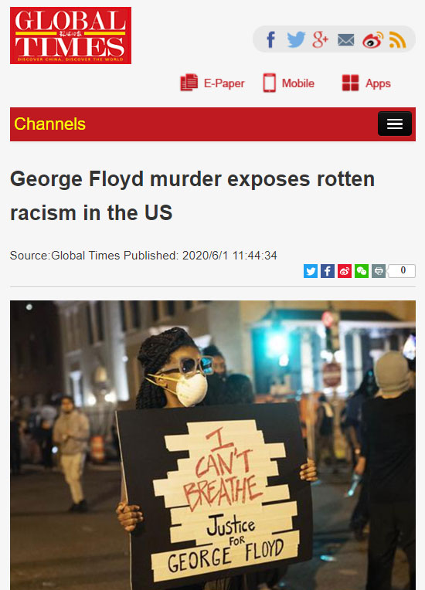Share article via small Twitter icon
Viewport: 425px width, 590px height.
pyautogui.click(x=311, y=271)
